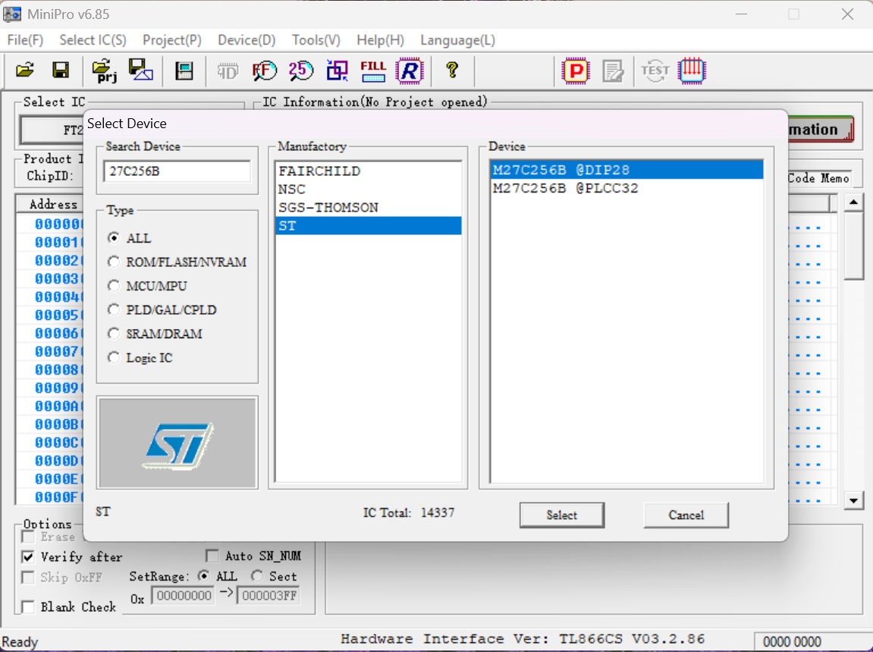Choose the MCU/MPU type radio option
The width and height of the screenshot is (873, 652).
[114, 286]
